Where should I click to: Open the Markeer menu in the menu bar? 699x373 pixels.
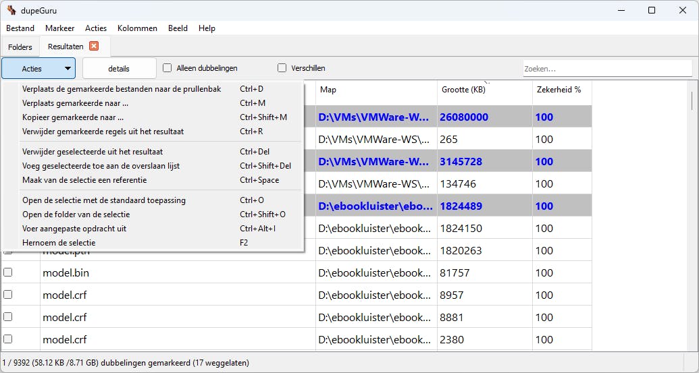coord(59,28)
